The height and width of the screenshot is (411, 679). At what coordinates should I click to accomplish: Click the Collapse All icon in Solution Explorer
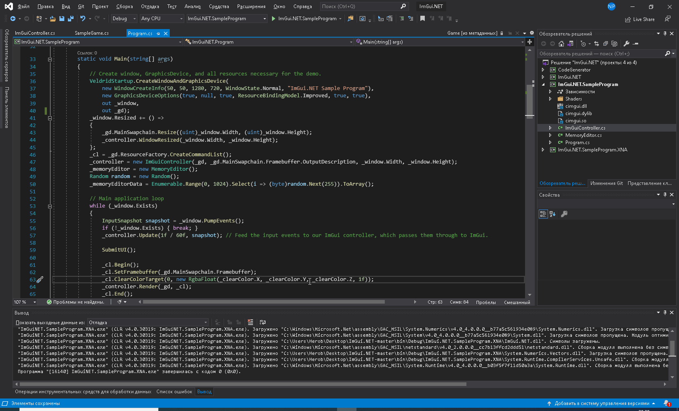(x=605, y=44)
